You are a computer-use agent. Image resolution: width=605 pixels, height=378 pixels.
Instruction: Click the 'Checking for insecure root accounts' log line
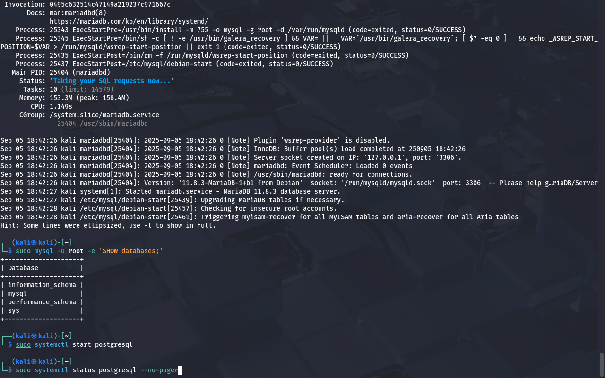coord(169,208)
